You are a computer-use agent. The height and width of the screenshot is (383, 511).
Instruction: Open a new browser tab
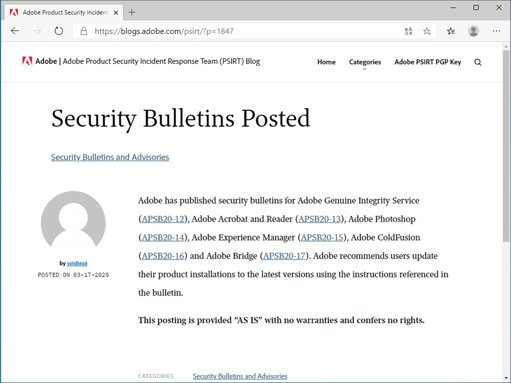(131, 12)
